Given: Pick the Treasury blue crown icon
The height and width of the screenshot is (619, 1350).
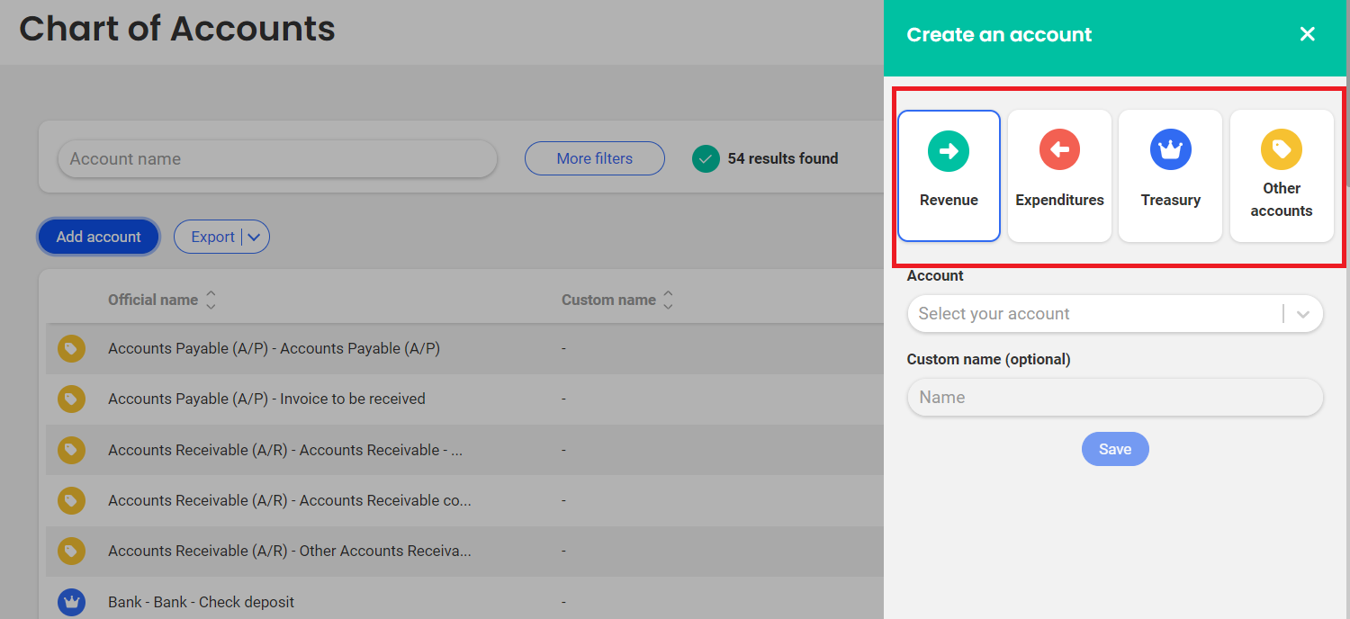Looking at the screenshot, I should [x=1170, y=150].
